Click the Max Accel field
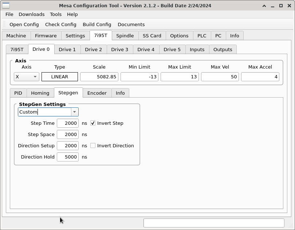The width and height of the screenshot is (295, 230). click(260, 77)
